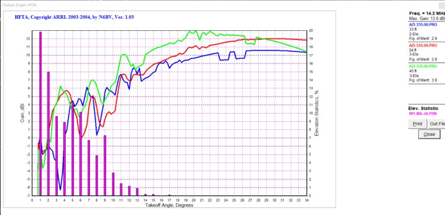Image resolution: width=445 pixels, height=215 pixels.
Task: Click x-axis tick label 20
Action: (194, 200)
